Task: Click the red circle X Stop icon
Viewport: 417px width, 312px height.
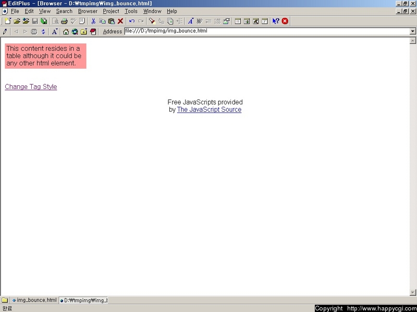Action: pos(285,21)
